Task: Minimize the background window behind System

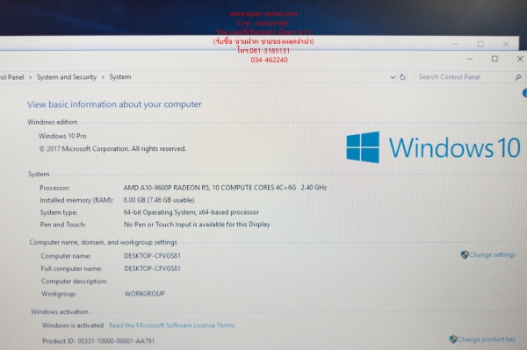Action: 455,44
